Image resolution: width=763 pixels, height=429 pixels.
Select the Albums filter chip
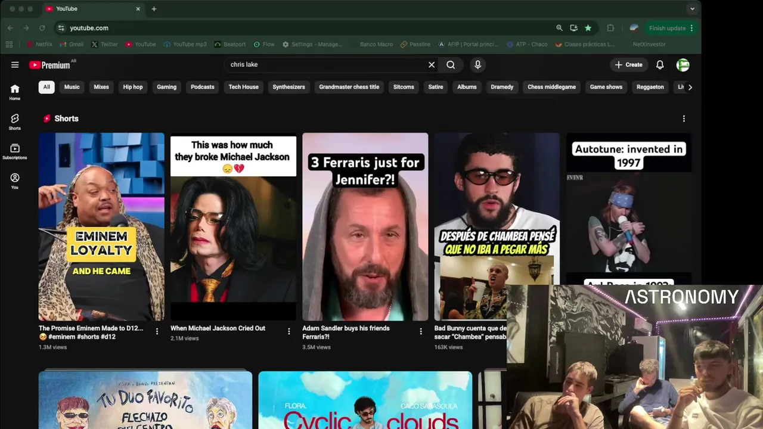(x=467, y=87)
